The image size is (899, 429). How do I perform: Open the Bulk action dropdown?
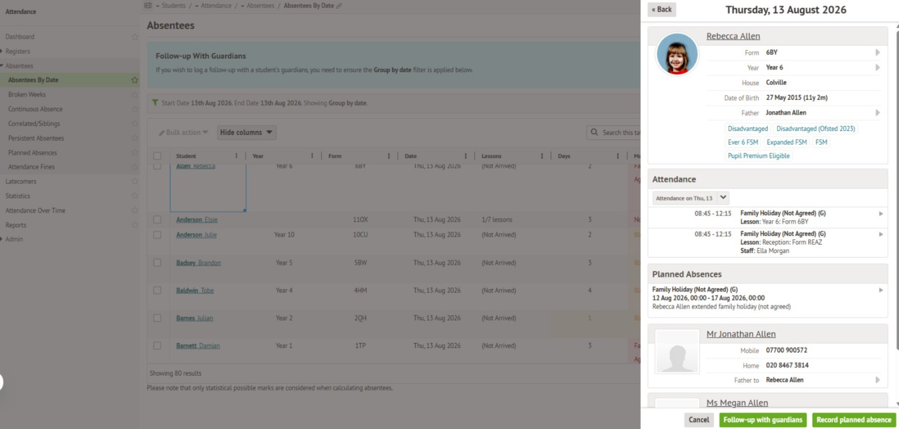click(x=184, y=132)
